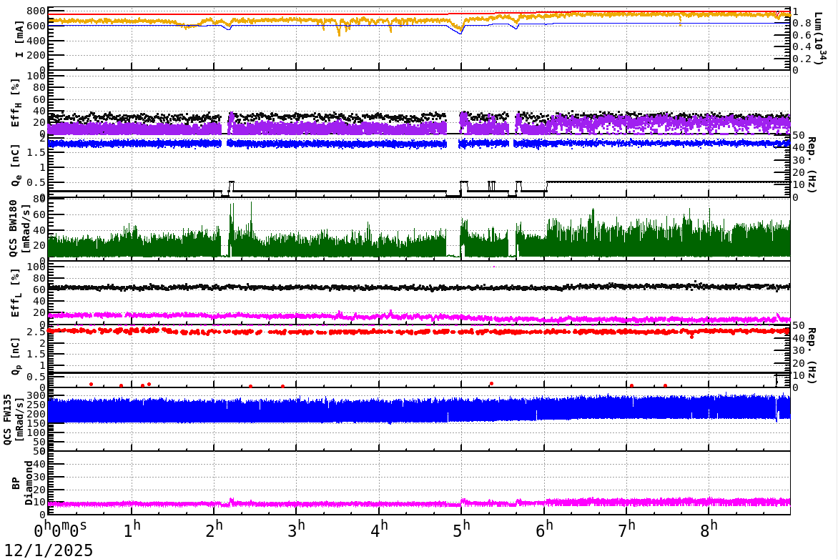Image resolution: width=838 pixels, height=559 pixels.
Task: Click the 12/1/2025 date label
Action: [48, 549]
